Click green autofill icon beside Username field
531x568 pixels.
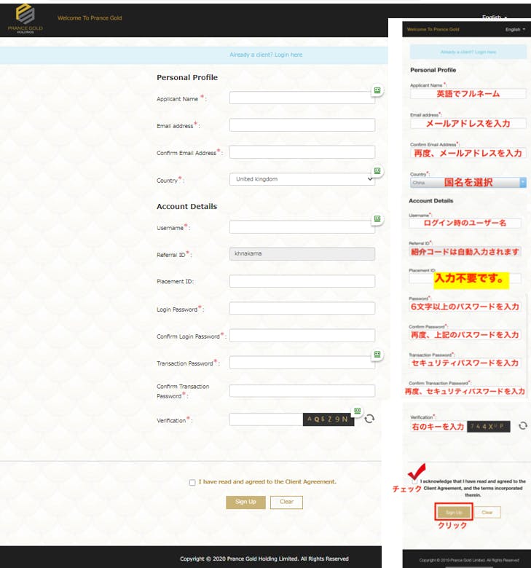377,218
